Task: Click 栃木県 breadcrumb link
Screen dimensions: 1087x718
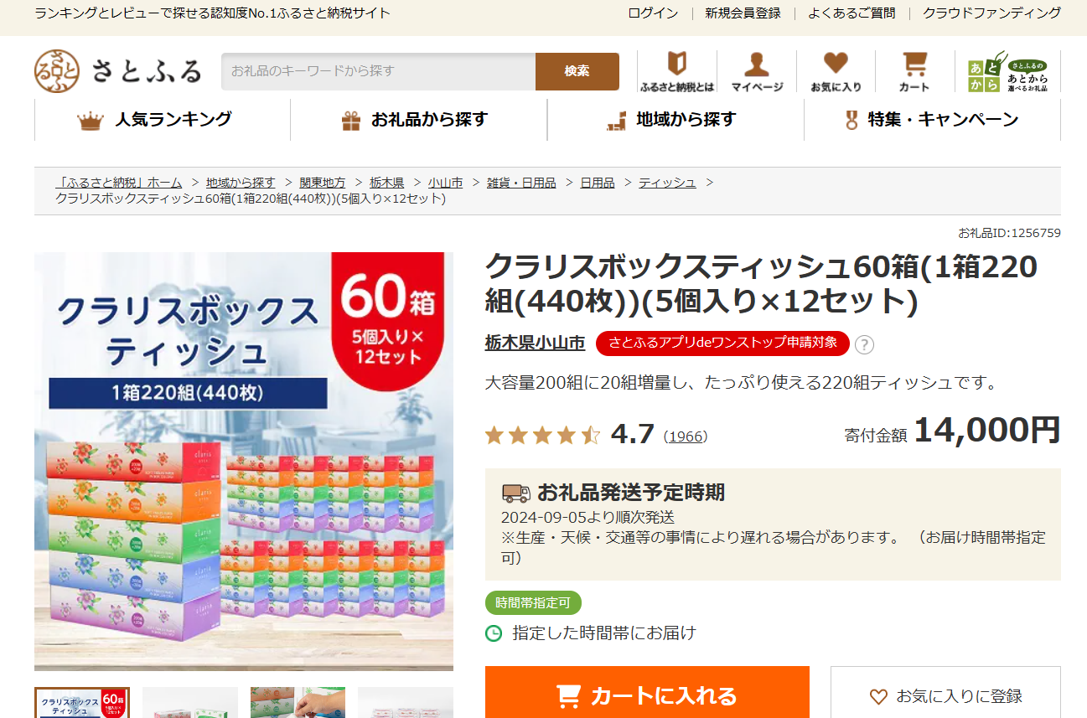Action: click(387, 183)
